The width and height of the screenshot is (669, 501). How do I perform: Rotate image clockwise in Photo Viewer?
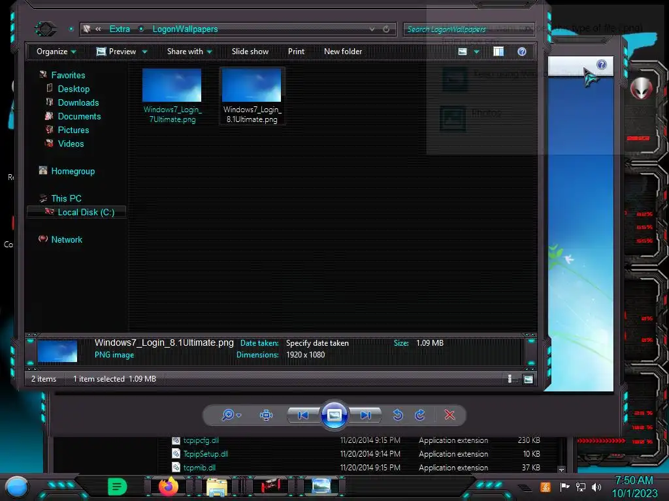[420, 414]
